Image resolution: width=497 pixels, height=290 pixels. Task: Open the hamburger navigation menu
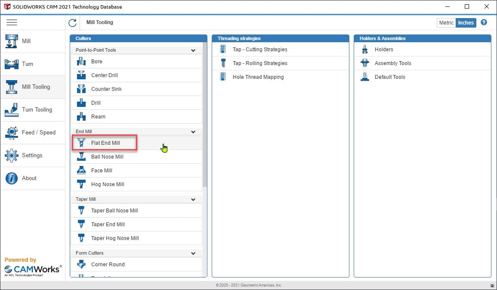[x=12, y=22]
